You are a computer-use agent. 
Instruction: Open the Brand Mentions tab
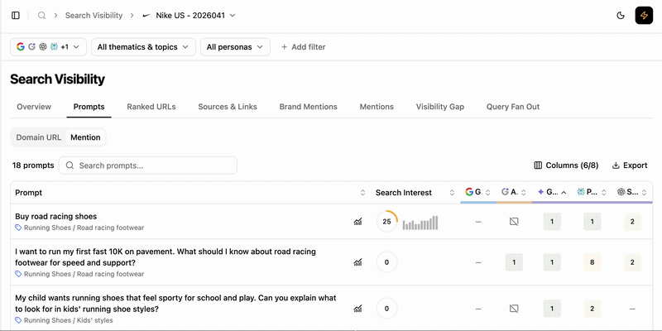coord(308,107)
